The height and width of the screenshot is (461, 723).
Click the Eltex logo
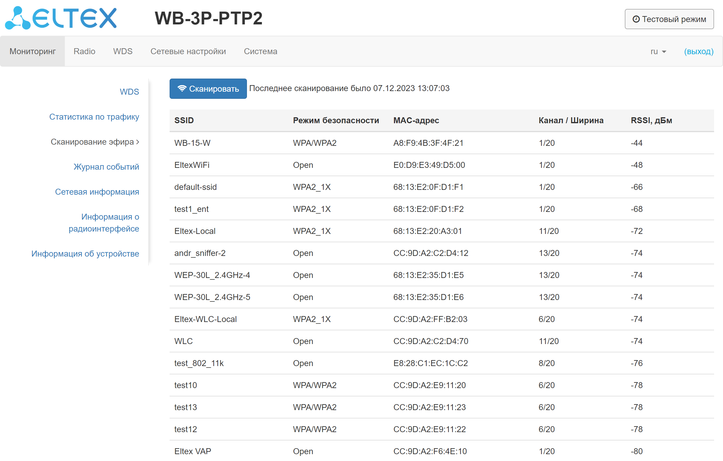click(x=61, y=18)
